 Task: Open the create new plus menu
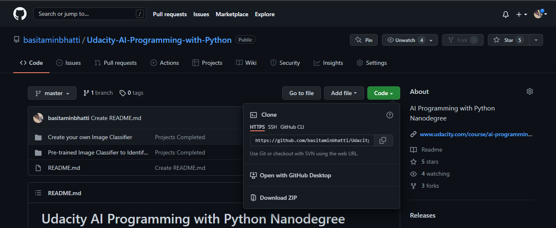tap(522, 14)
